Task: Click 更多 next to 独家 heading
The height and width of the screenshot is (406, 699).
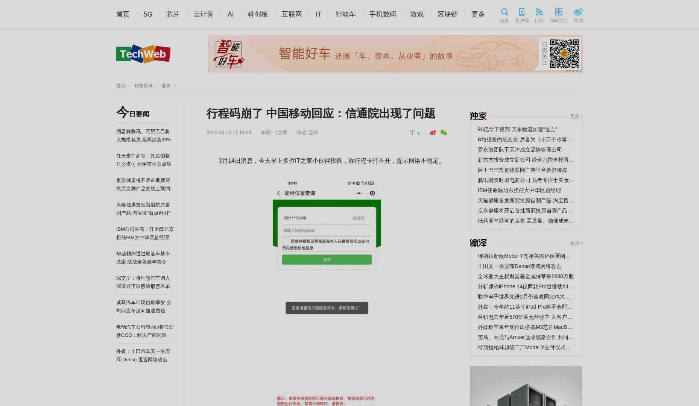Action: pyautogui.click(x=576, y=117)
